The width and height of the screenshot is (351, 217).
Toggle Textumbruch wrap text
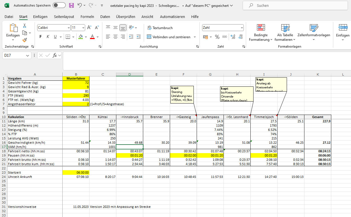[x=160, y=28]
